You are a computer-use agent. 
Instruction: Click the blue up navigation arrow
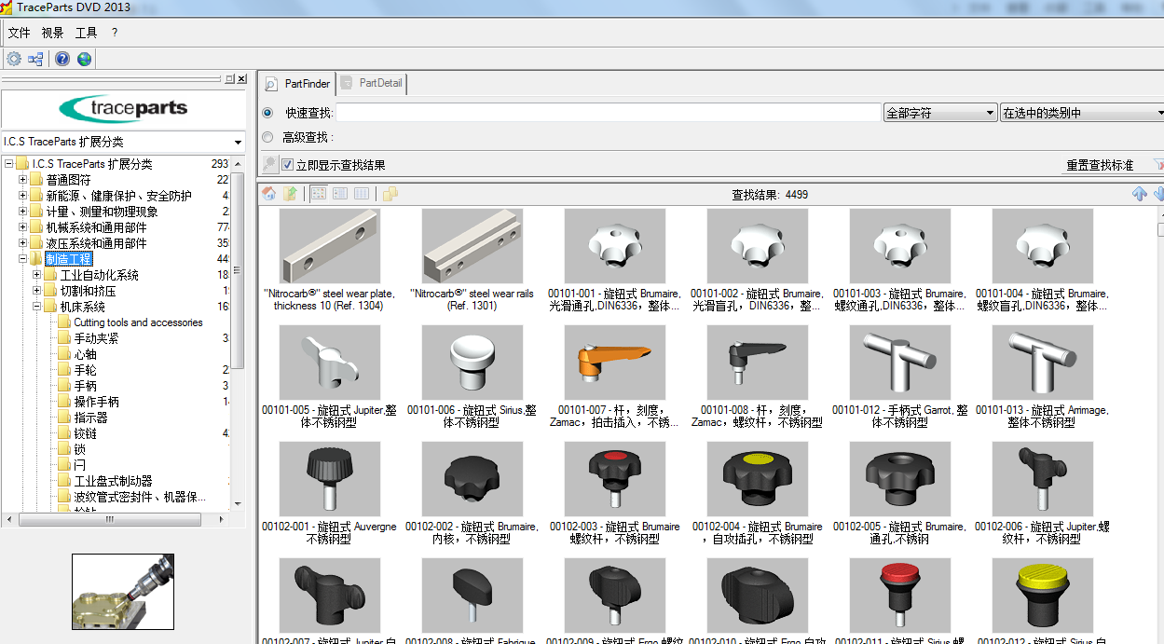coord(1139,193)
